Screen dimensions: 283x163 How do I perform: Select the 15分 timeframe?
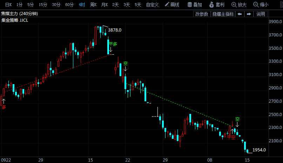click(x=43, y=5)
